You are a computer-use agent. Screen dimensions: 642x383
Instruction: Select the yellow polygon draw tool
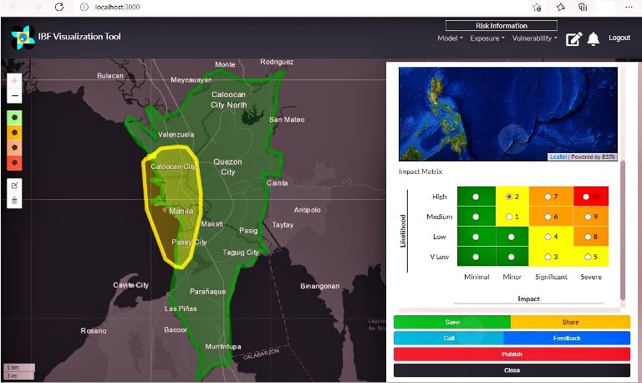point(15,132)
